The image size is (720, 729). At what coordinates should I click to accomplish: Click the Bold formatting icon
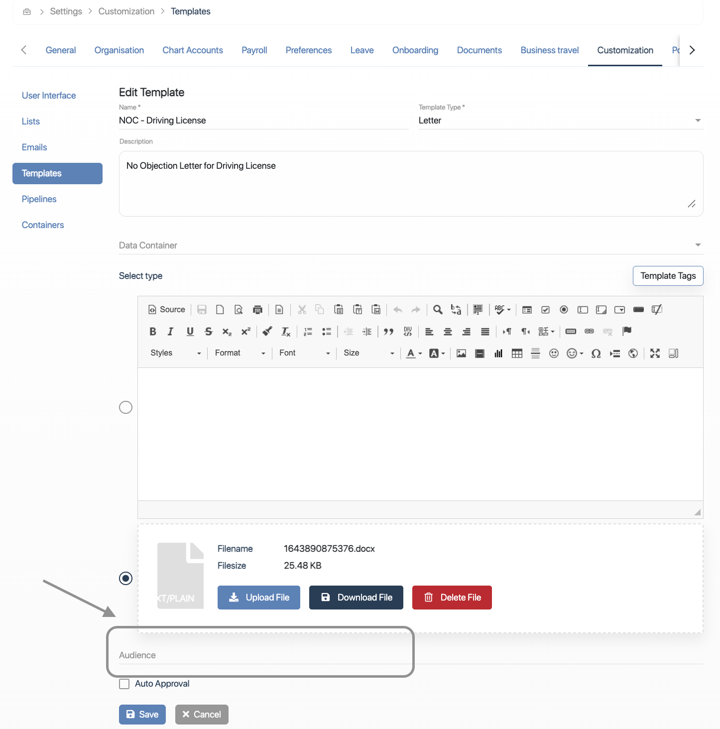(153, 332)
